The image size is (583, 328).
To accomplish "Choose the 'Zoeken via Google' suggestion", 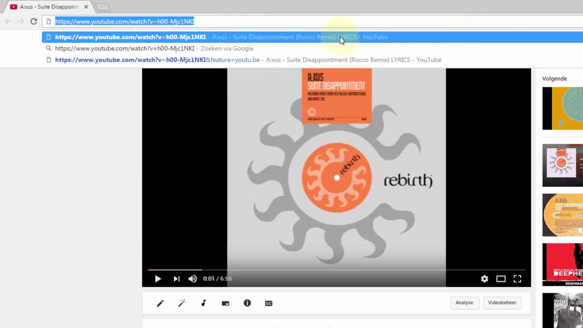I will click(x=312, y=48).
